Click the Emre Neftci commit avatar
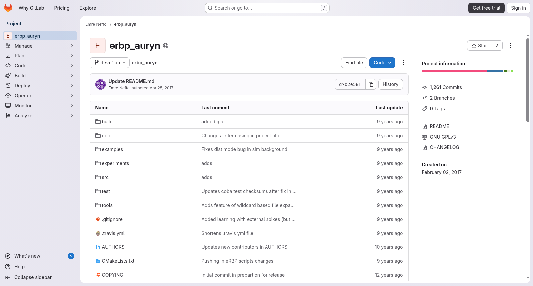The width and height of the screenshot is (533, 286). pyautogui.click(x=101, y=84)
